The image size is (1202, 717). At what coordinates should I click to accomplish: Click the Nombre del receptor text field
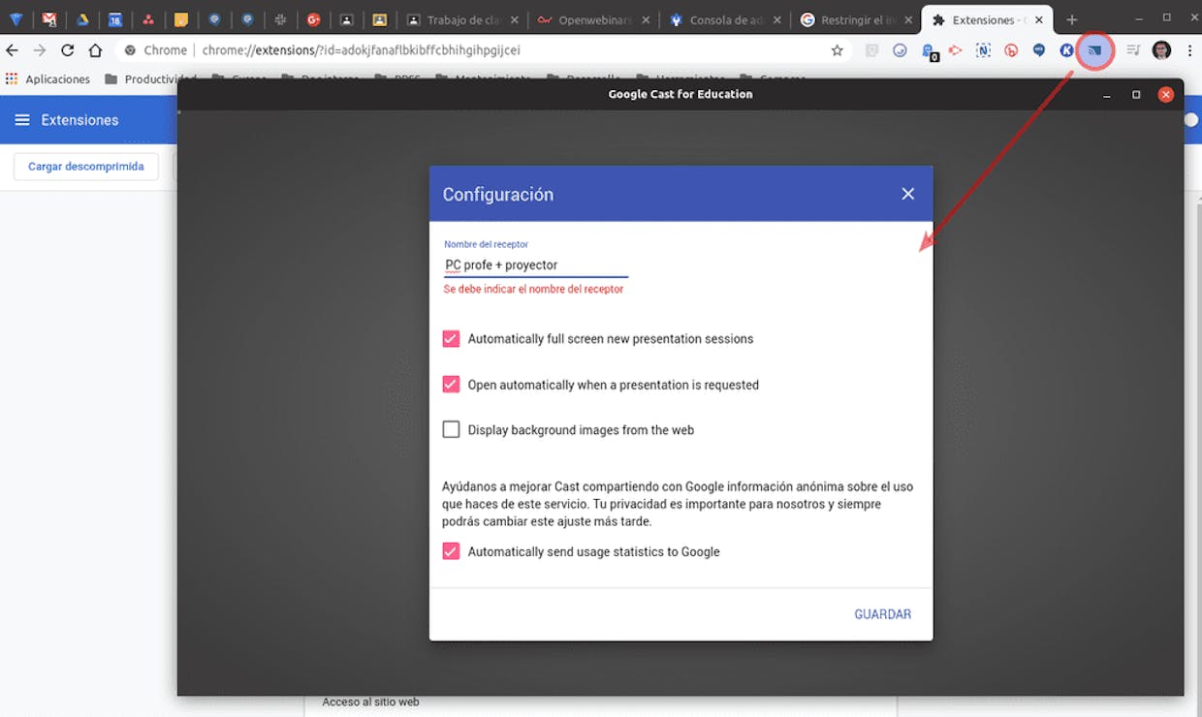pyautogui.click(x=536, y=265)
